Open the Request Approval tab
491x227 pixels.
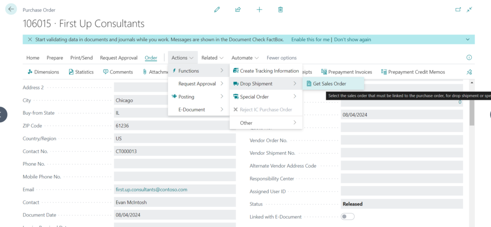tap(119, 58)
